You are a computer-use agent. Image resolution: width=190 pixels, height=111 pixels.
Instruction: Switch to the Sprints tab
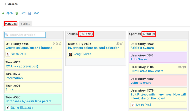pyautogui.click(x=25, y=24)
